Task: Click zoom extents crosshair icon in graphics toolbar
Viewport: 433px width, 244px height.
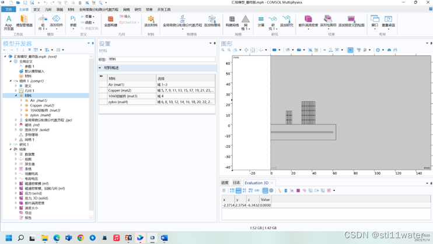Action: click(246, 50)
